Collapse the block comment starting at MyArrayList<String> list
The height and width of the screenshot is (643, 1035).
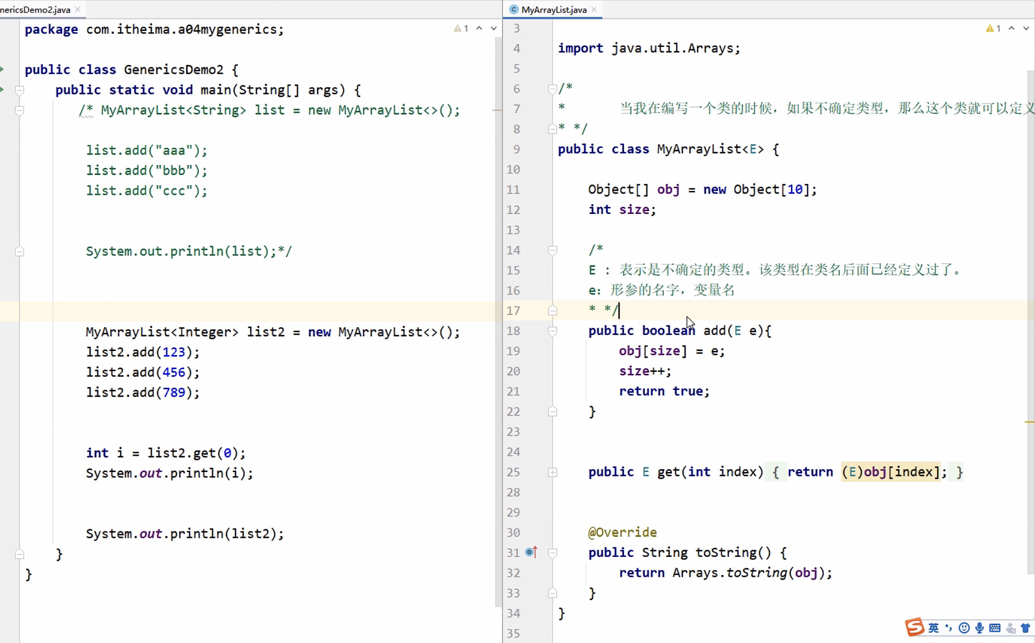(x=19, y=110)
